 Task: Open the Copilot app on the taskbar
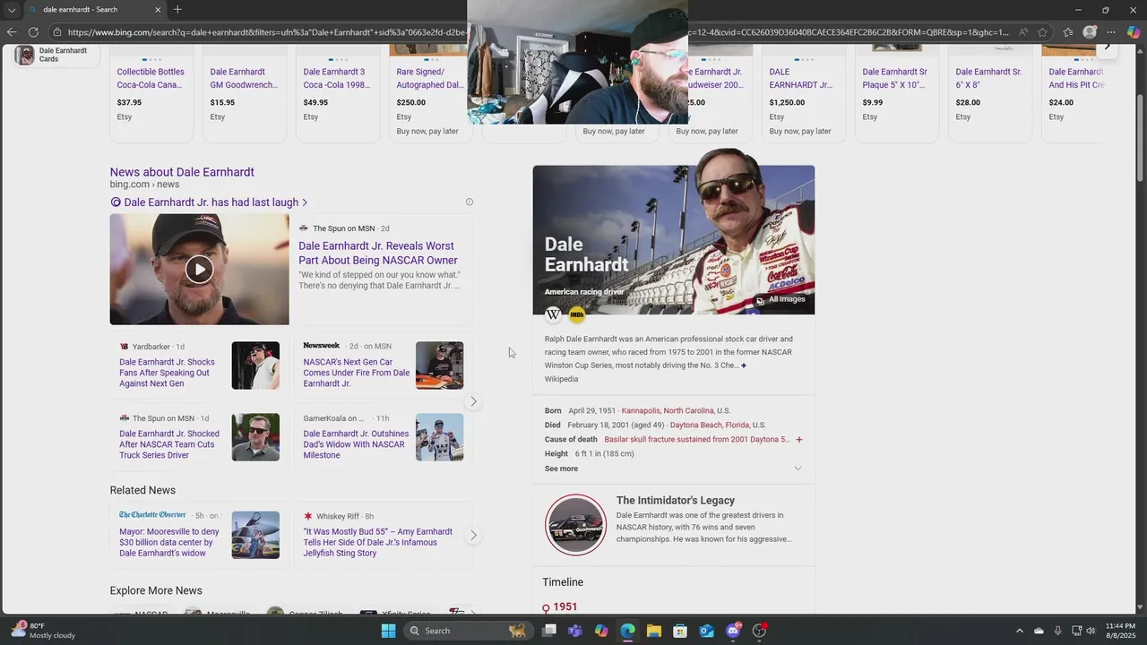pyautogui.click(x=601, y=631)
